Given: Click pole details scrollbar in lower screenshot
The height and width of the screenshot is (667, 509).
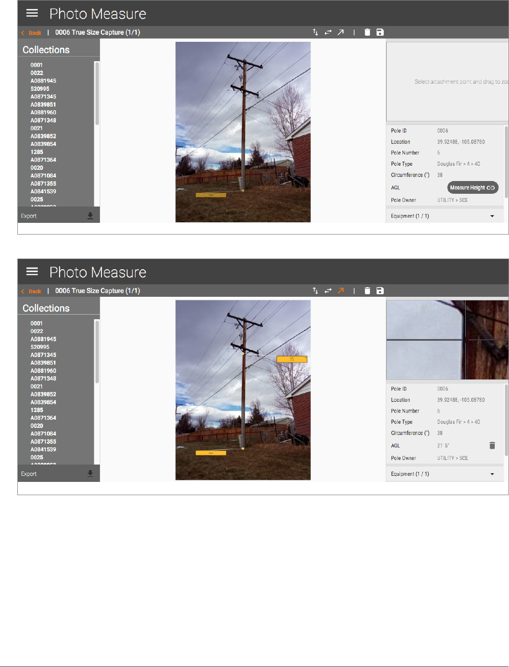Looking at the screenshot, I should point(506,420).
